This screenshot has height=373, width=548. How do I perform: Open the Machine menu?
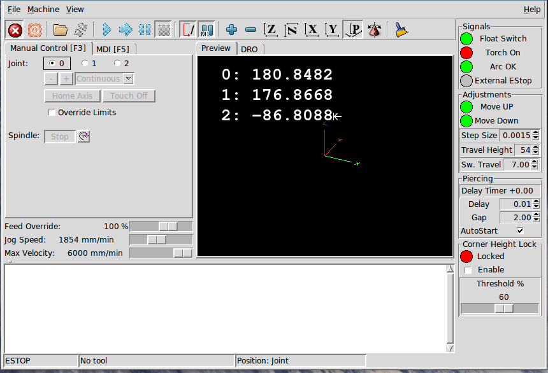[43, 10]
